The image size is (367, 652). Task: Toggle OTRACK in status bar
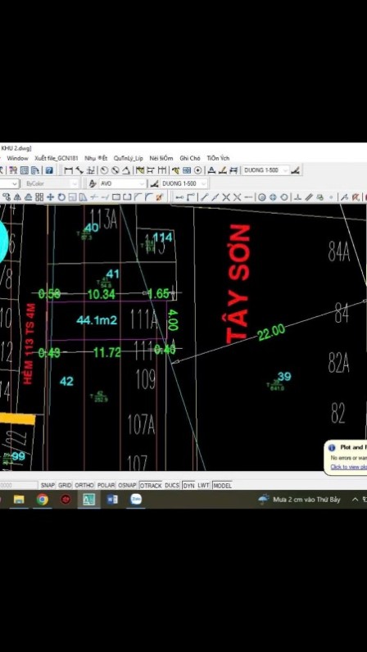coord(151,485)
